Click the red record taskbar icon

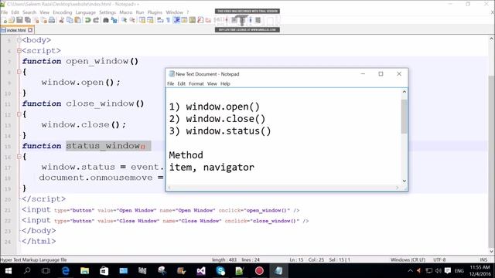point(259,271)
